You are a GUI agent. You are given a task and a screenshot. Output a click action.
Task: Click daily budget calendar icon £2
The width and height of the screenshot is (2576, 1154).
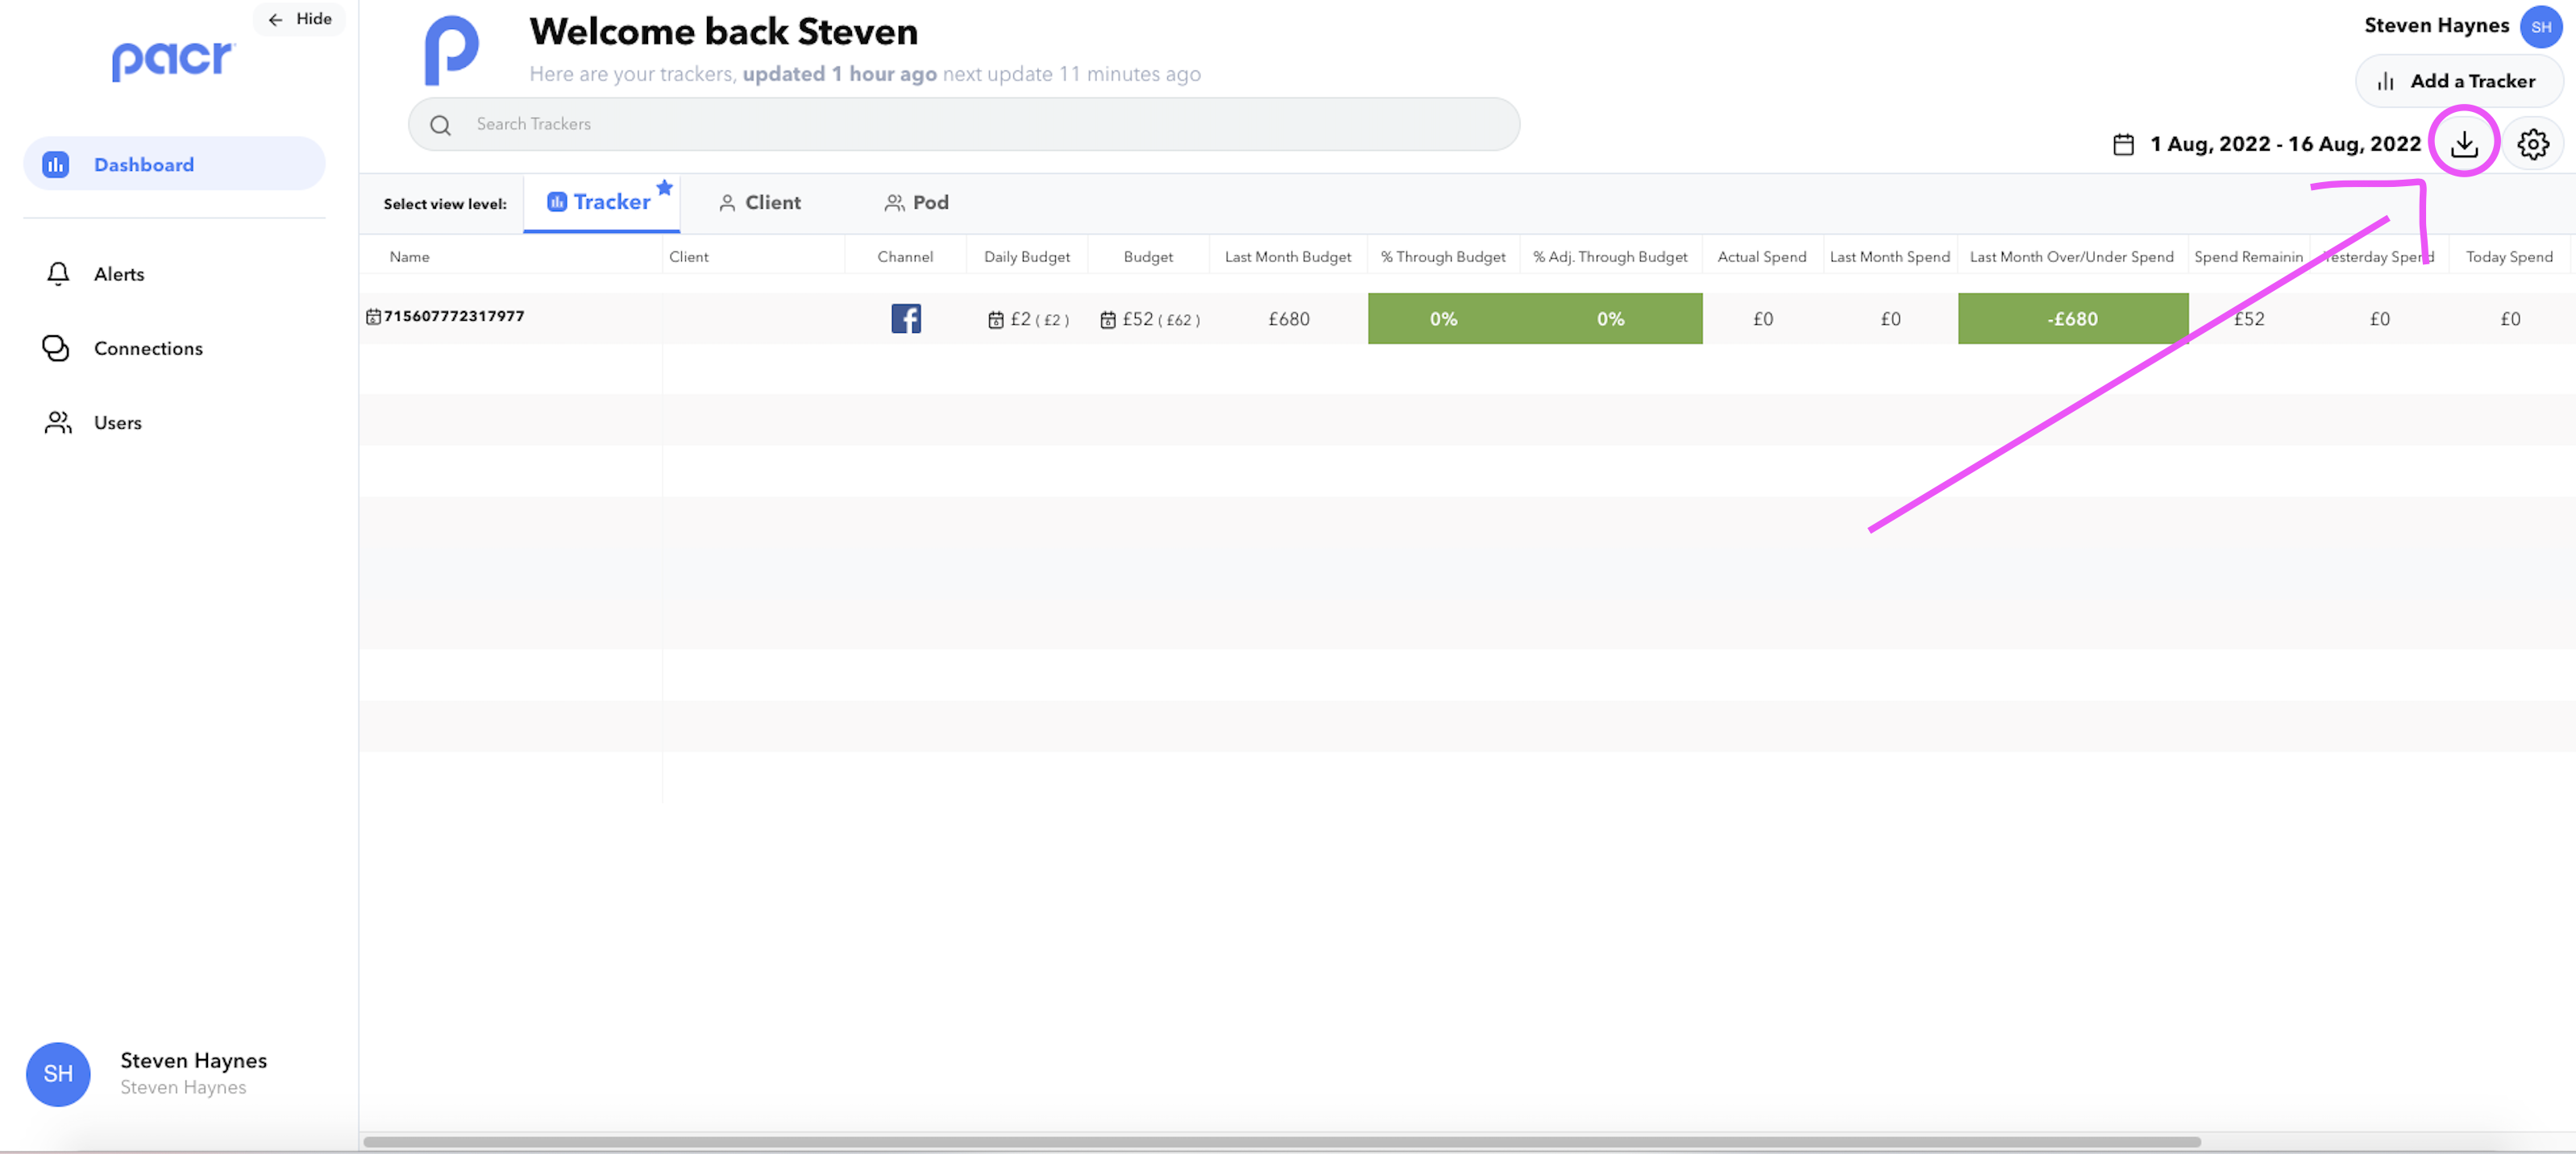pos(995,320)
